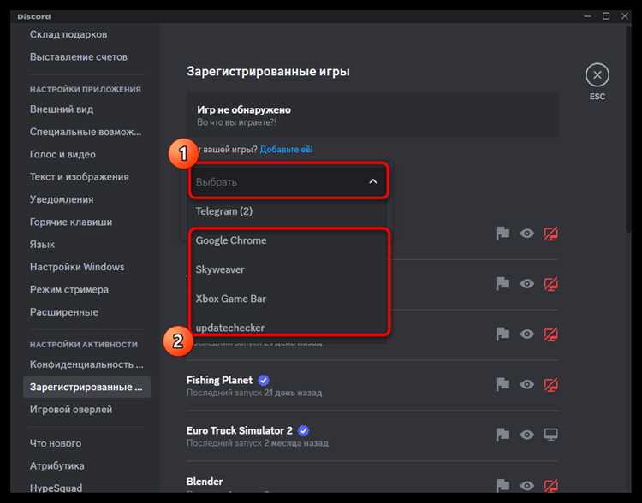Screen dimensions: 642x503
Task: Close settings with the ESC circle button
Action: pyautogui.click(x=597, y=75)
